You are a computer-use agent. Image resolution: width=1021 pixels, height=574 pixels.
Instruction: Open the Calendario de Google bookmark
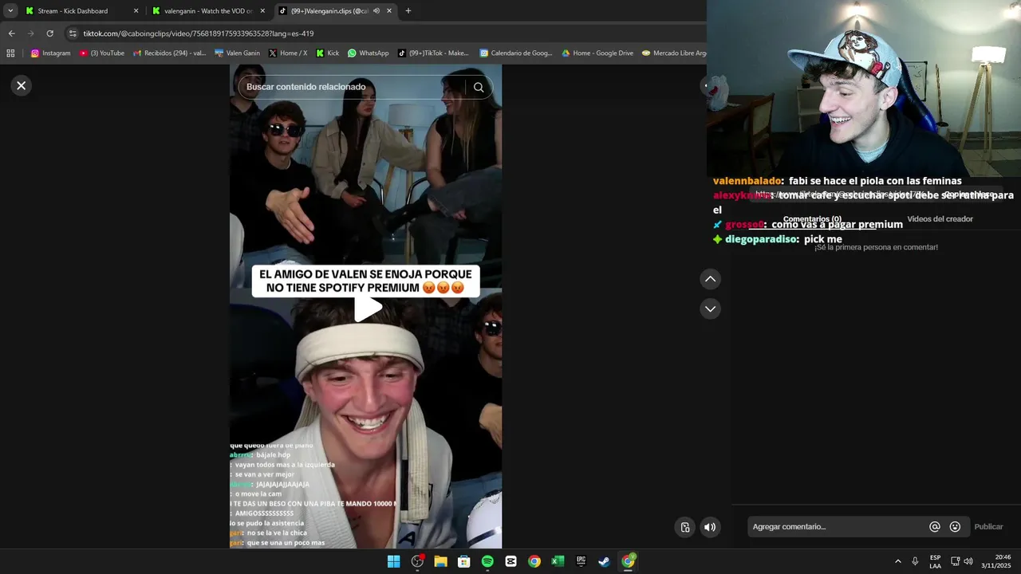(x=516, y=53)
